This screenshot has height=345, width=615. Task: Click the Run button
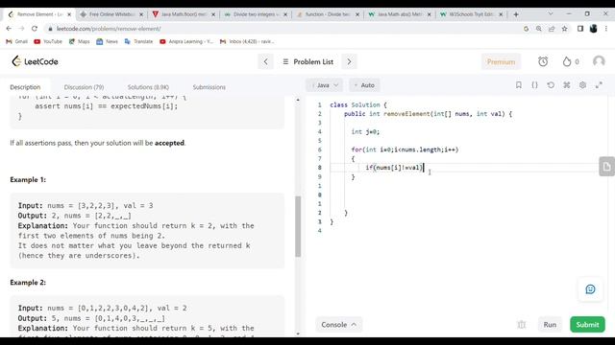(x=550, y=325)
